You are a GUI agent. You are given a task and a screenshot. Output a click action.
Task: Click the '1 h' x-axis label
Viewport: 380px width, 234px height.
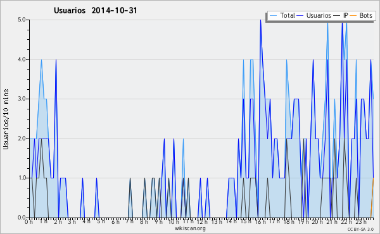point(44,221)
